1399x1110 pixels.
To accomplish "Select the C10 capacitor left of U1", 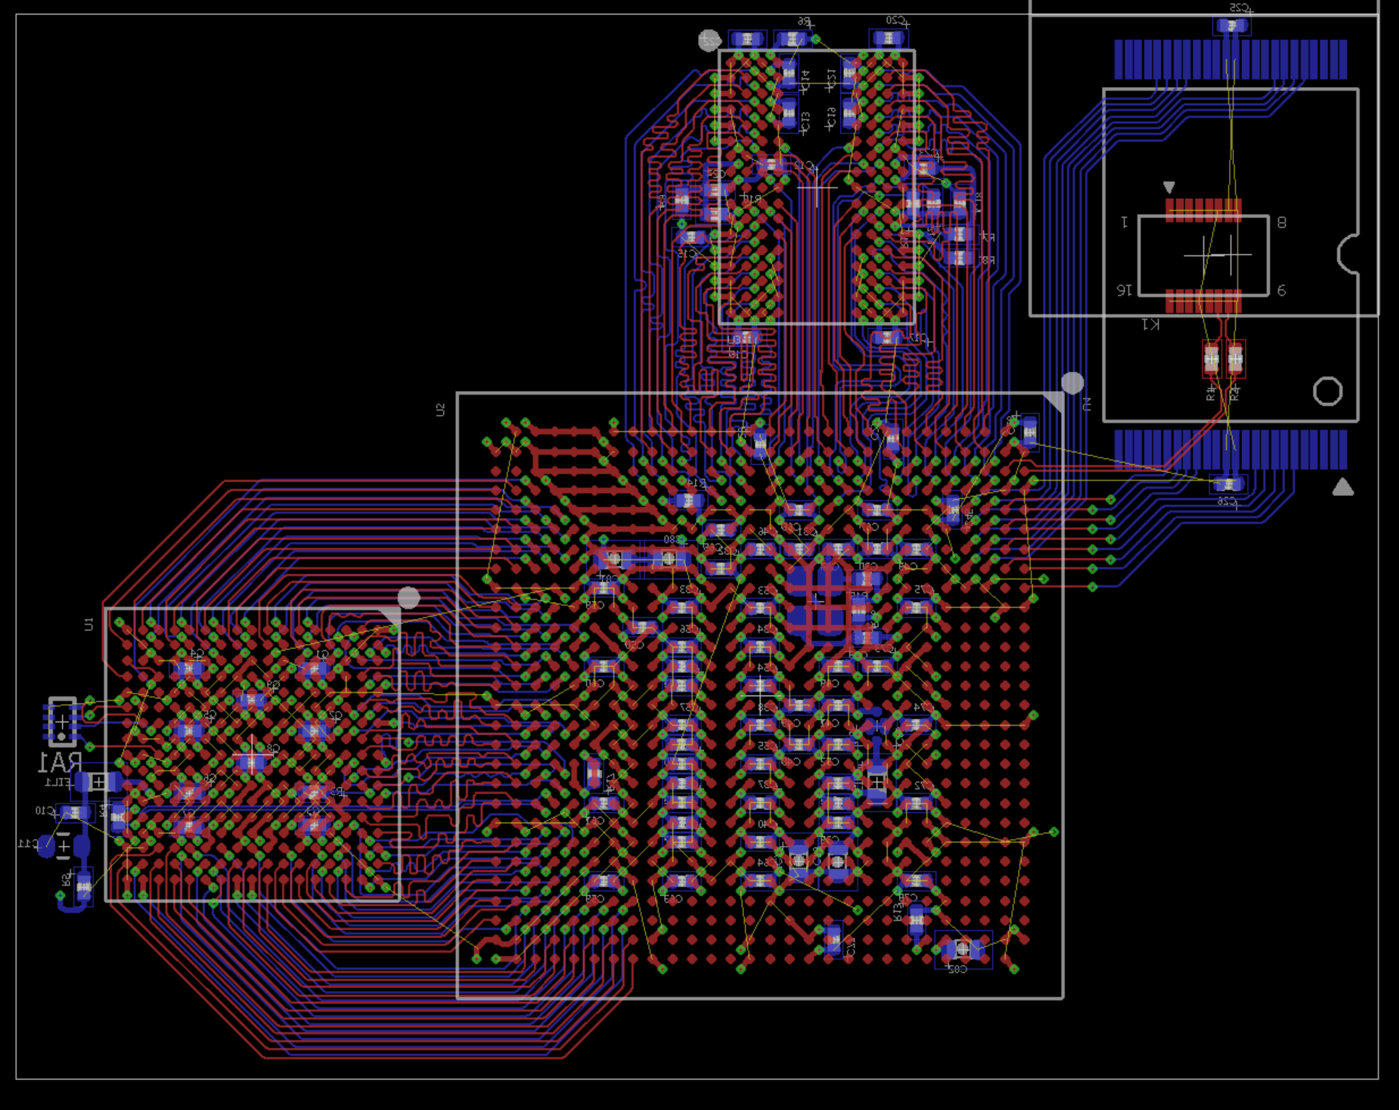I will [x=75, y=813].
